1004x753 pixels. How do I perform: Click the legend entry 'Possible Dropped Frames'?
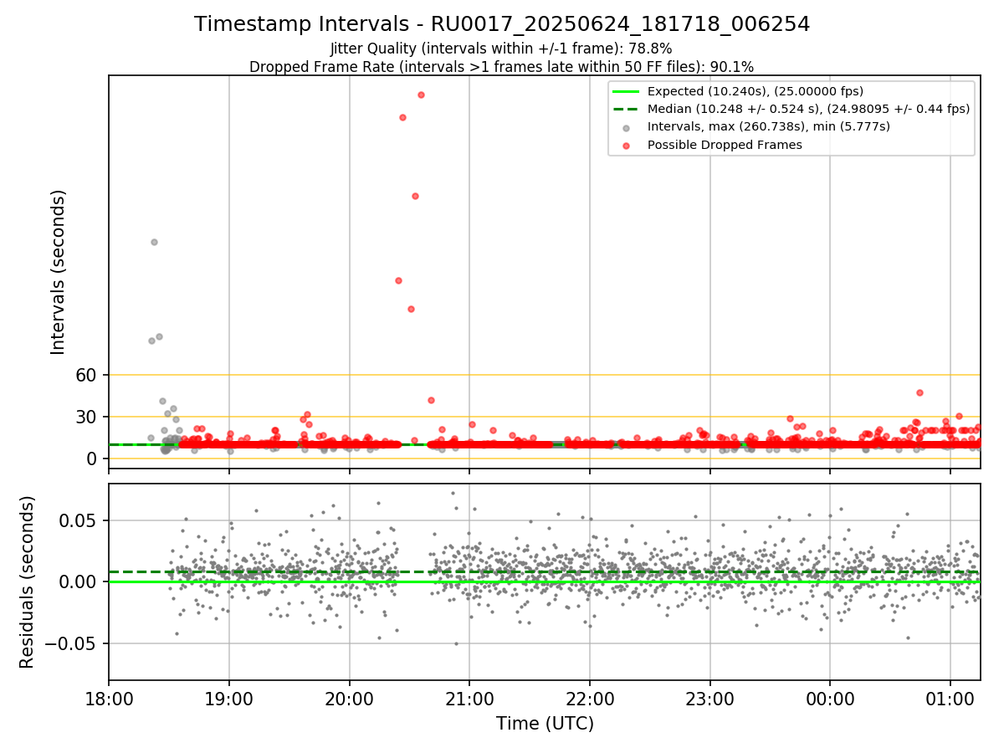coord(725,145)
